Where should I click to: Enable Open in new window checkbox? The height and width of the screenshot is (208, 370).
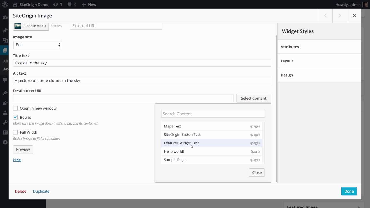15,108
